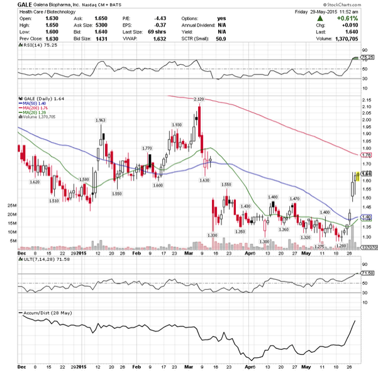Viewport: 378px width, 371px height.
Task: Click the header Volume value 1,370,705
Action: tap(347, 38)
